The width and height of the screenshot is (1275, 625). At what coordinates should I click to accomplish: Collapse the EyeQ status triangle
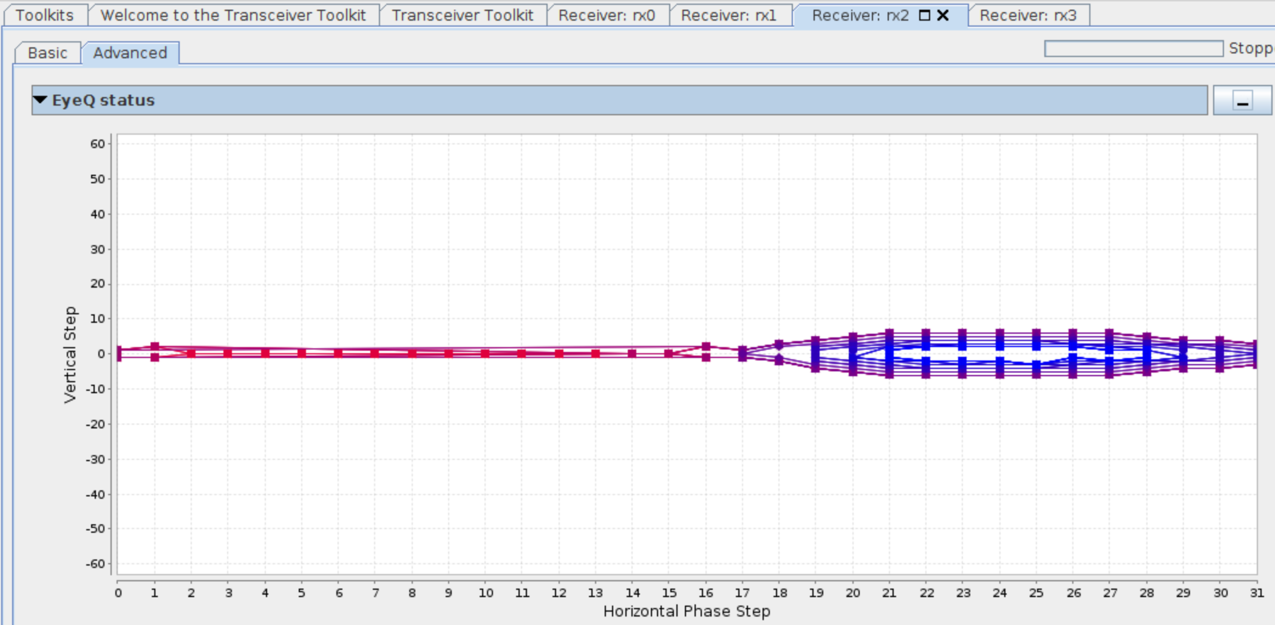[x=41, y=100]
